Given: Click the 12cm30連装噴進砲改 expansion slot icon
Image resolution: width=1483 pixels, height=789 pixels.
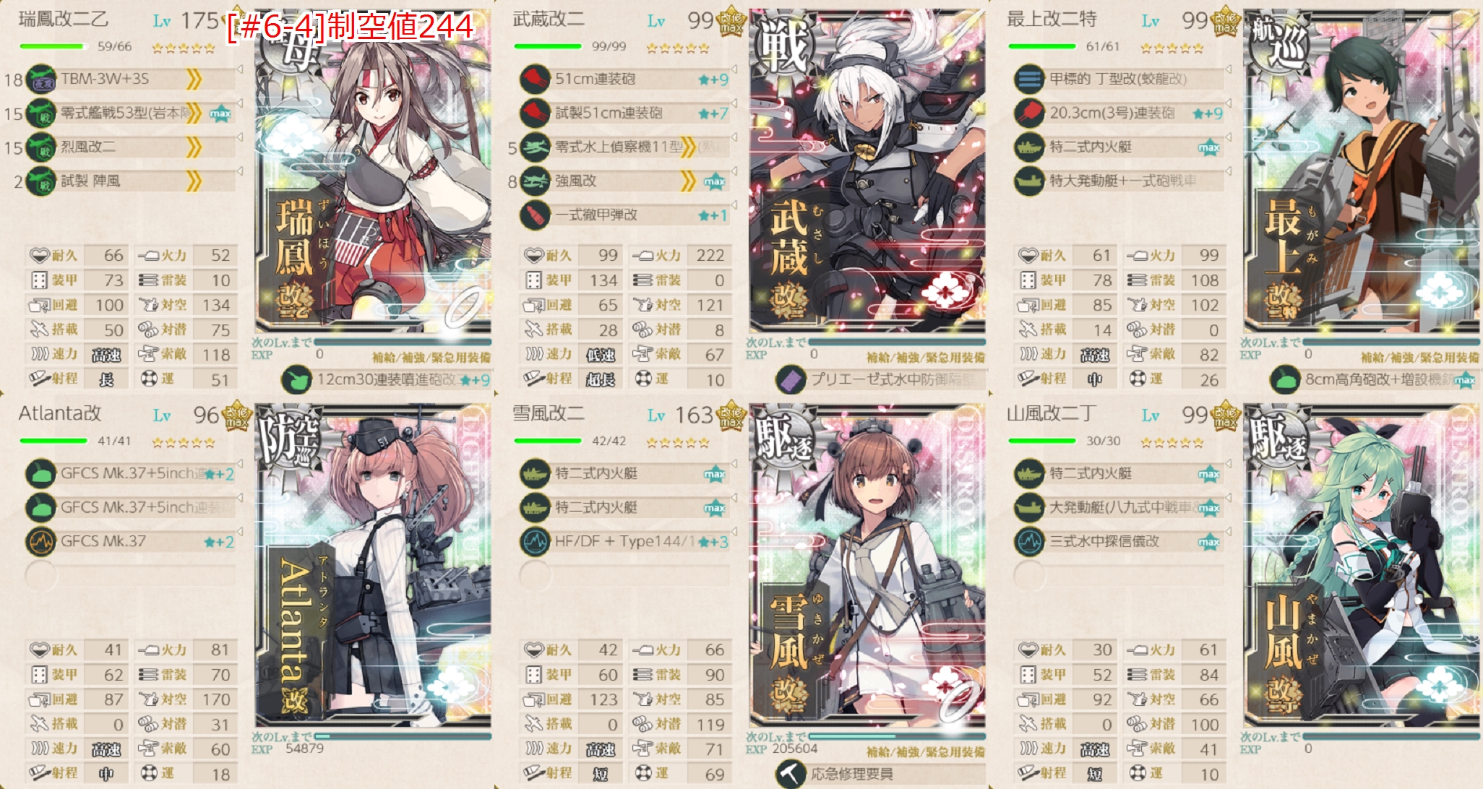Looking at the screenshot, I should 296,379.
